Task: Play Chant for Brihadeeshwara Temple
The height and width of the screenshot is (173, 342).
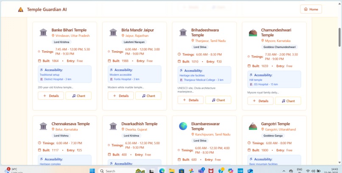Action: 218,100
